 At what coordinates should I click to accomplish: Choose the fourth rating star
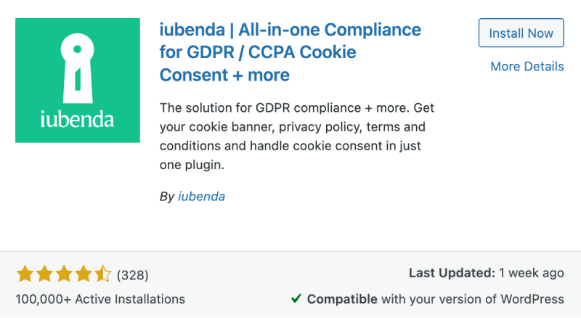click(84, 274)
